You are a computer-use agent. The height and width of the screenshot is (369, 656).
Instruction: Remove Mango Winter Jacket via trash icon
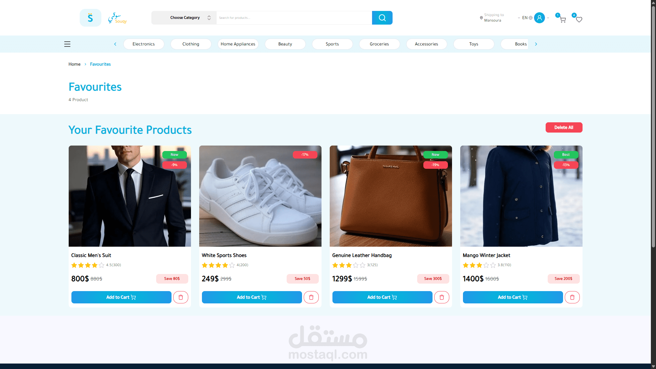pyautogui.click(x=572, y=297)
